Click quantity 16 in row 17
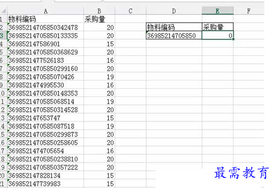 [99, 151]
